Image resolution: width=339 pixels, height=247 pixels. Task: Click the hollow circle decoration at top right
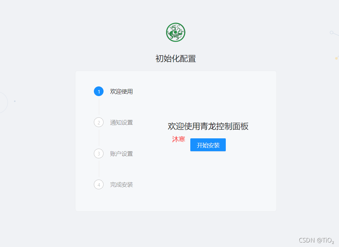click(x=332, y=33)
